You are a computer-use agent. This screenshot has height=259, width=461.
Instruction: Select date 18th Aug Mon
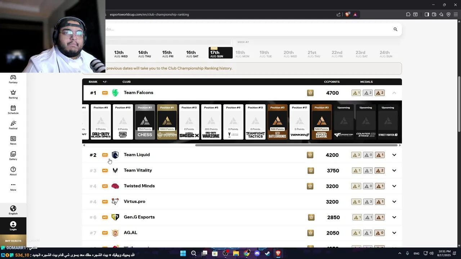pos(242,54)
